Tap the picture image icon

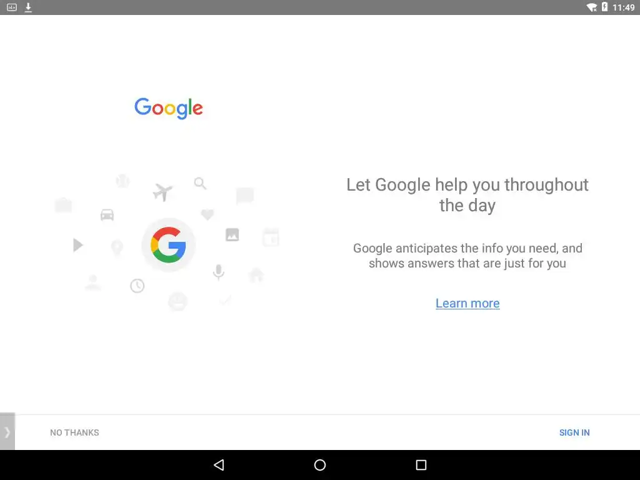click(x=232, y=235)
